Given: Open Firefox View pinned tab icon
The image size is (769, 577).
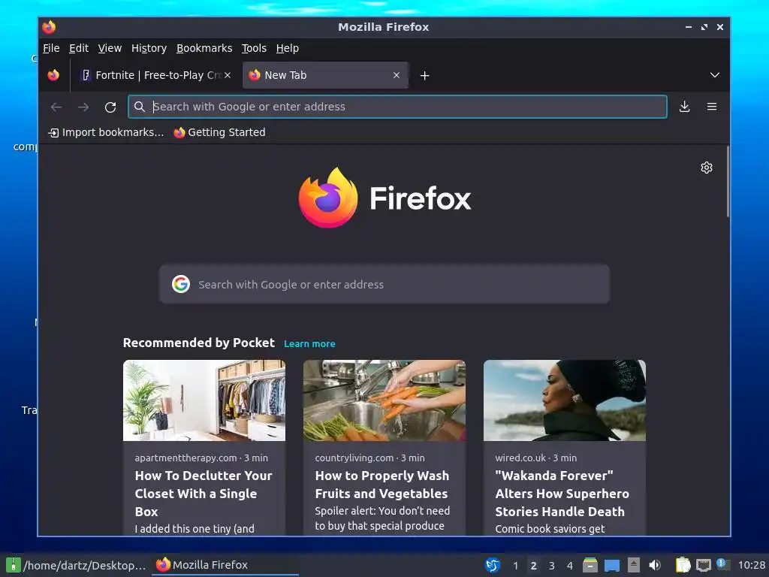Looking at the screenshot, I should tap(53, 75).
